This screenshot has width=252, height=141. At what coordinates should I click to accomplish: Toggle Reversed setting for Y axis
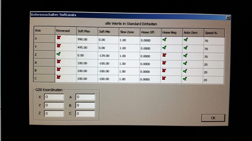[59, 45]
